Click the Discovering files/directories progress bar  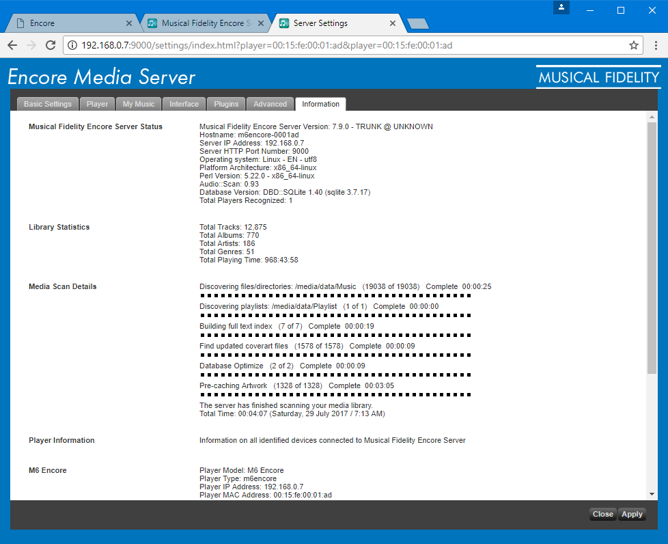point(335,295)
